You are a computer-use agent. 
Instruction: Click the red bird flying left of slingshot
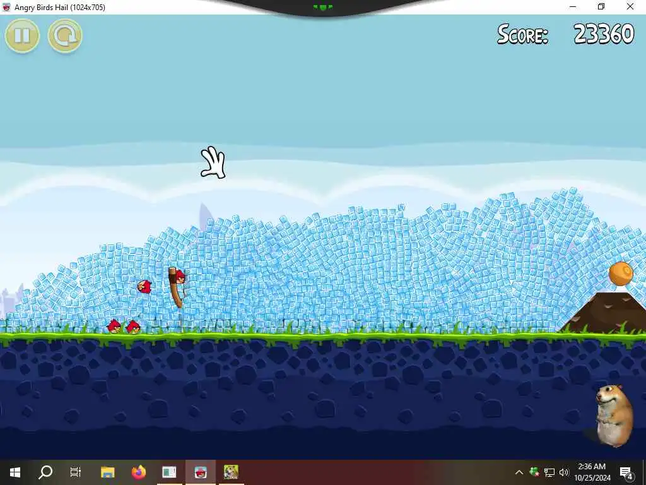click(x=144, y=286)
